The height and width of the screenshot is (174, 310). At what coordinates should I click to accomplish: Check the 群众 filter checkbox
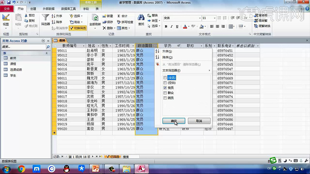[x=165, y=93]
